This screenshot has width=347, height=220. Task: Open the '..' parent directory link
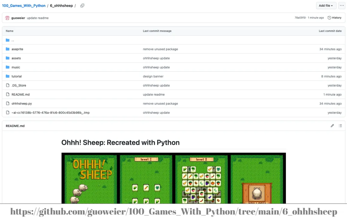pyautogui.click(x=13, y=40)
